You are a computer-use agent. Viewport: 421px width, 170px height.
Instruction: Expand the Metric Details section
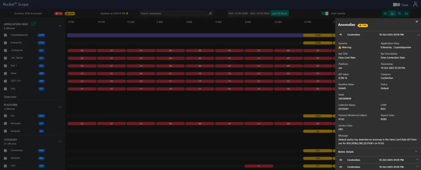click(x=416, y=151)
